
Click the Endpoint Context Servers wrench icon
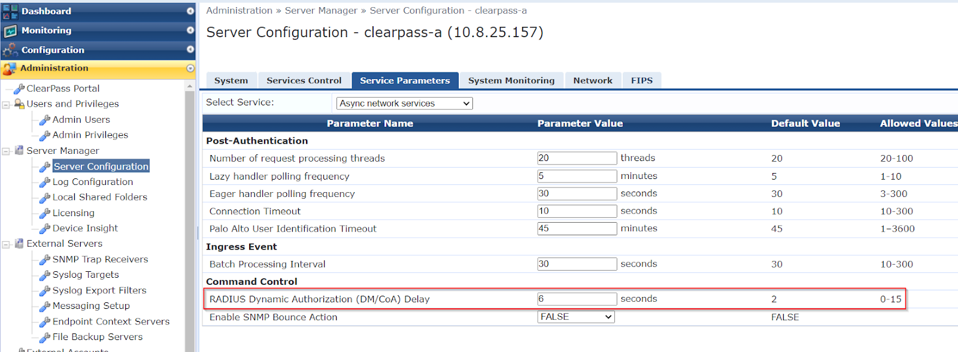tap(45, 322)
